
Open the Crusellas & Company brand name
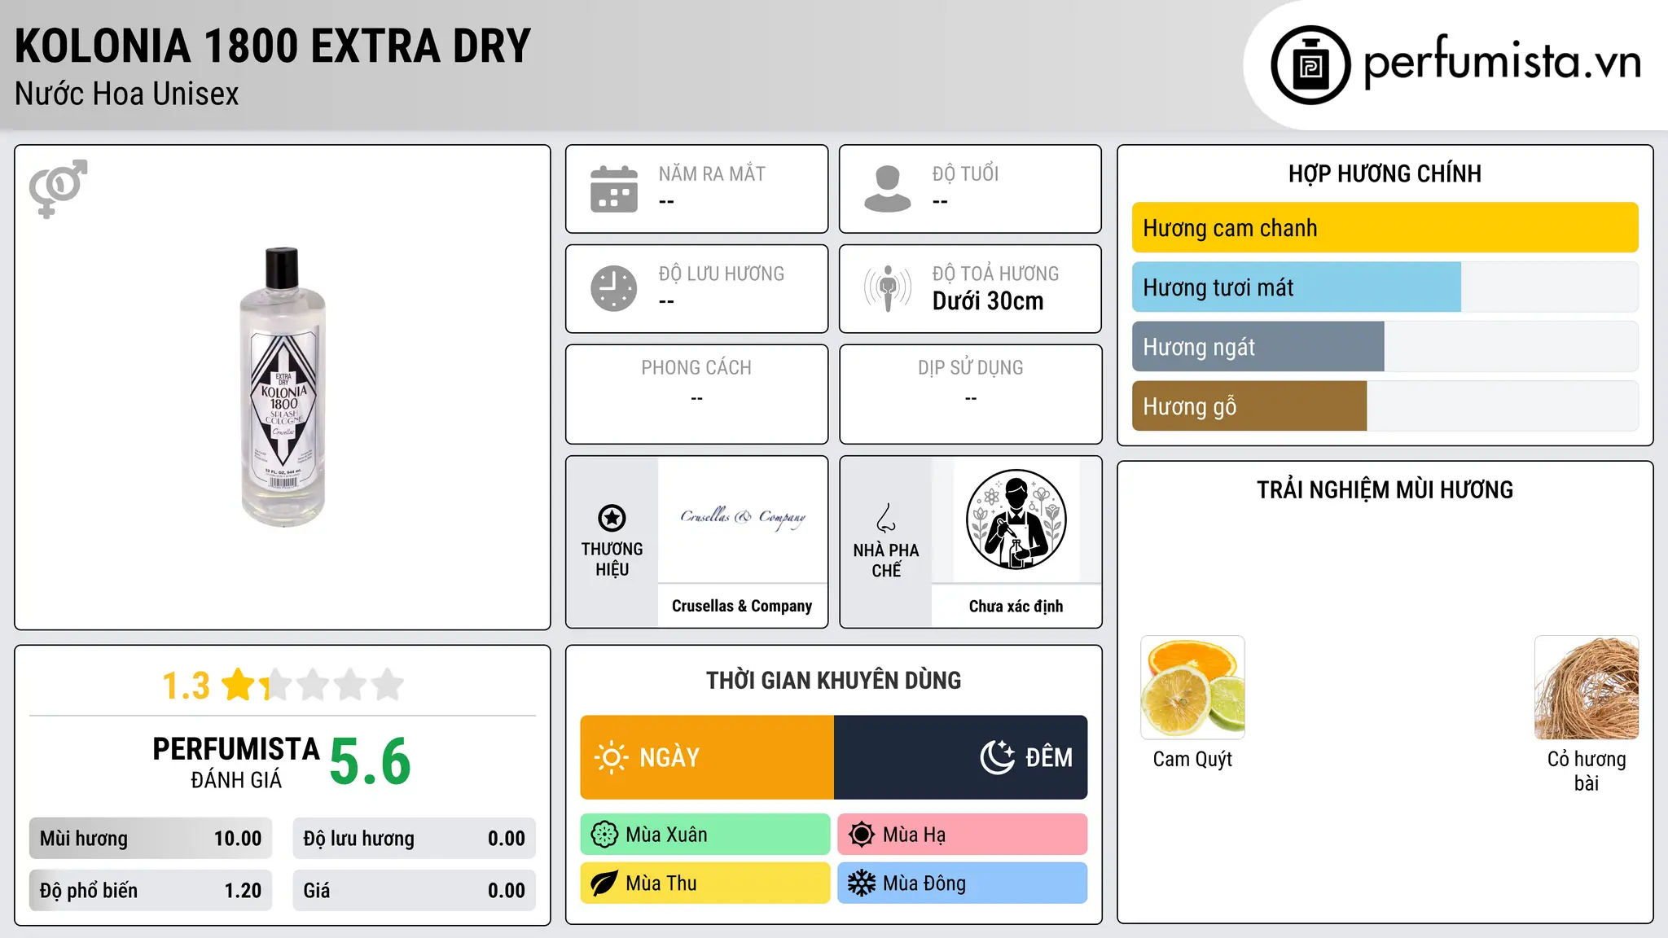click(x=742, y=606)
